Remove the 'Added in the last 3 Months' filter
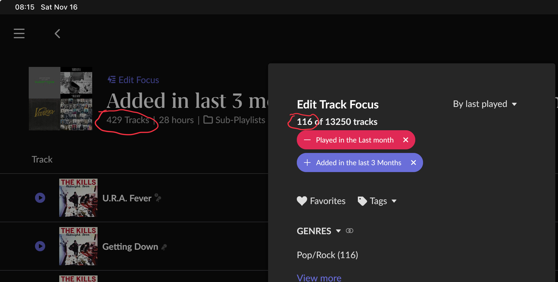Screen dimensions: 558x282 (413, 163)
